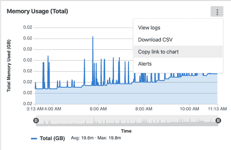Click the blue legend color line
Image resolution: width=231 pixels, height=150 pixels.
(x=34, y=138)
